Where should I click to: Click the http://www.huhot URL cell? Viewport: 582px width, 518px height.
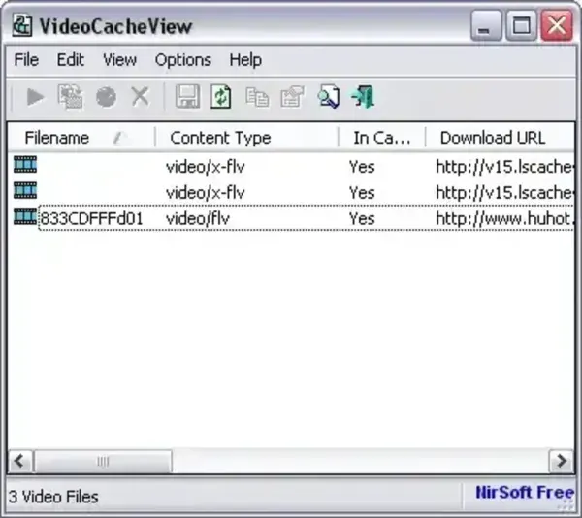click(x=504, y=218)
